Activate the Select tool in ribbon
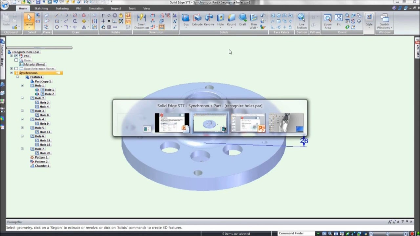The image size is (420, 236). point(29,21)
